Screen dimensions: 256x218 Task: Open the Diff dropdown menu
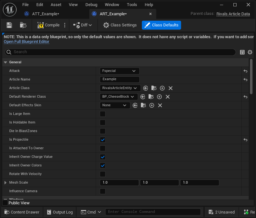83,25
